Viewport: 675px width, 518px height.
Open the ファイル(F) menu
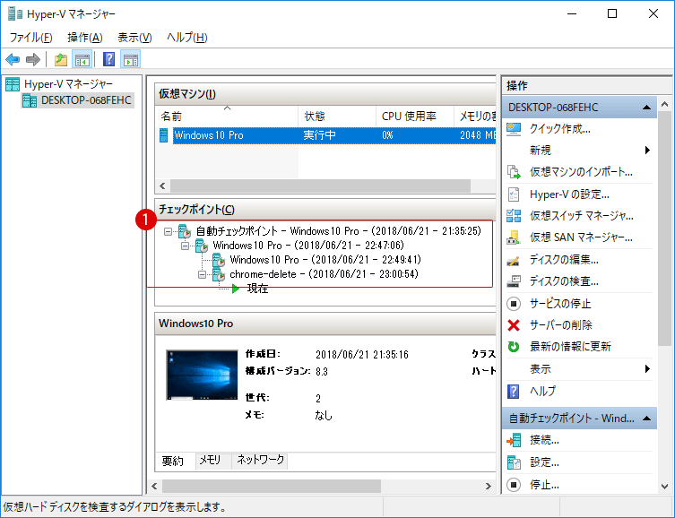tap(31, 38)
